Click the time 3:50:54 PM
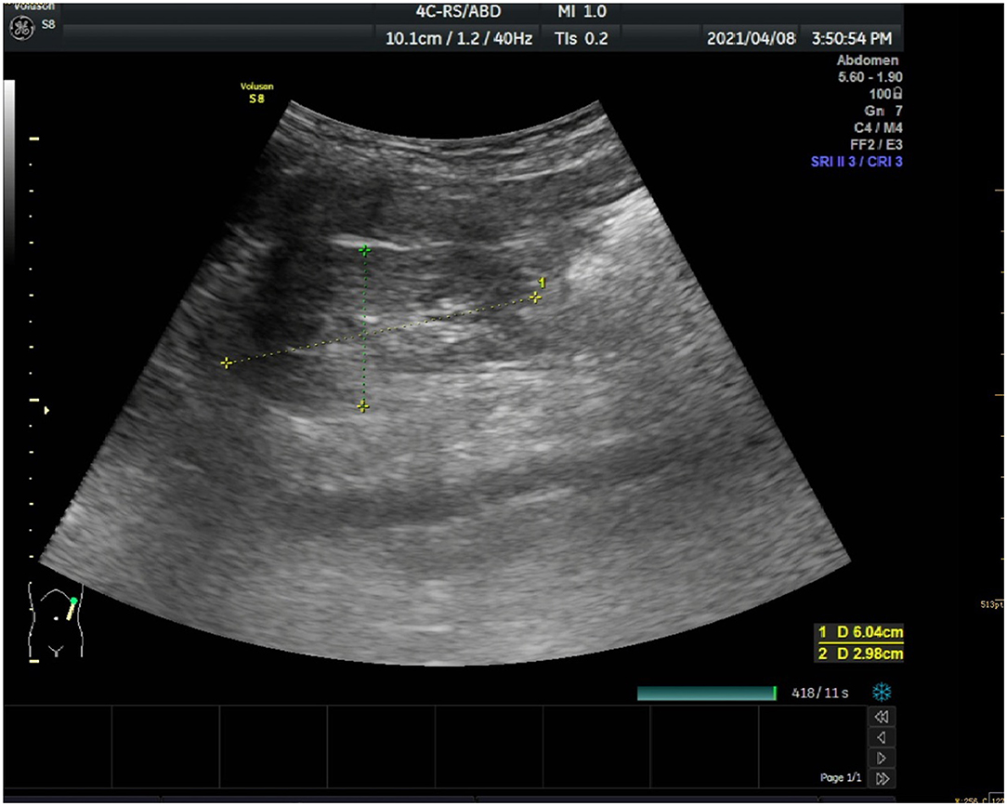The image size is (1007, 806). click(852, 38)
